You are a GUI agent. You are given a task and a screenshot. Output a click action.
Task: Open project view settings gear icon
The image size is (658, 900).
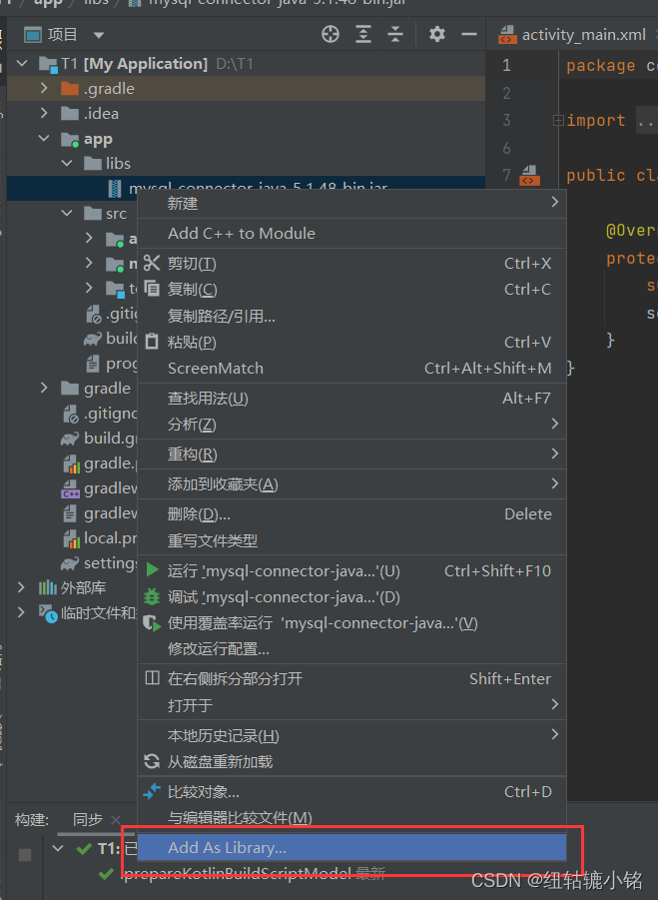coord(436,34)
